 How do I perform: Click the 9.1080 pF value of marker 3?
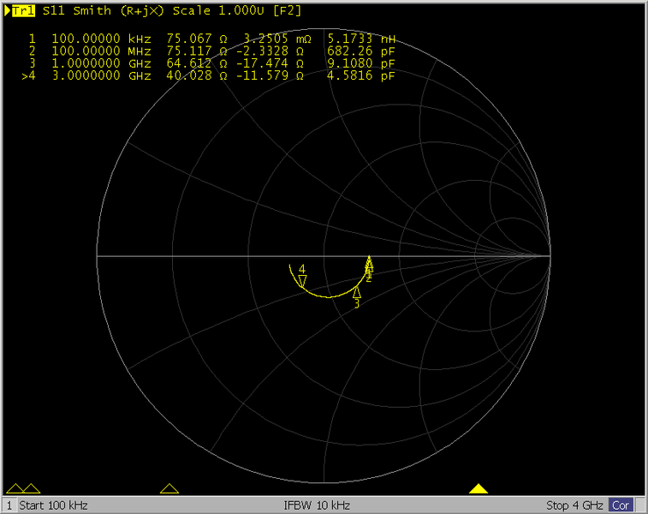(x=360, y=63)
